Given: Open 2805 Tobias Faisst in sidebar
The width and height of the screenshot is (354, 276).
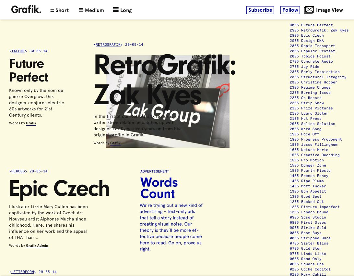Looking at the screenshot, I should click(x=310, y=56).
